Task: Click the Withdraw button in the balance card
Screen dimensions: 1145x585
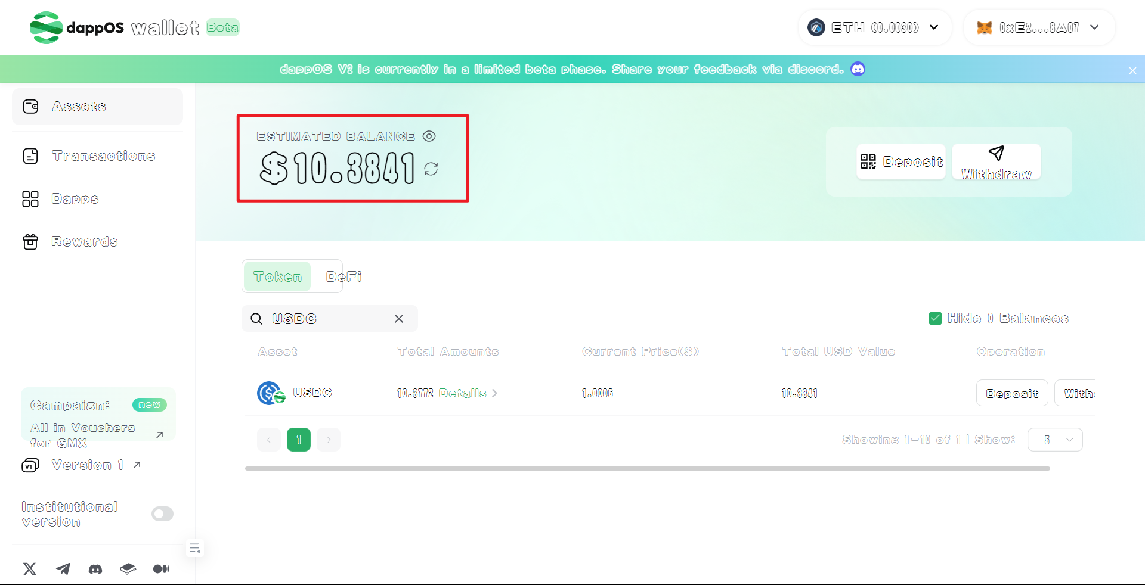Action: (x=997, y=161)
